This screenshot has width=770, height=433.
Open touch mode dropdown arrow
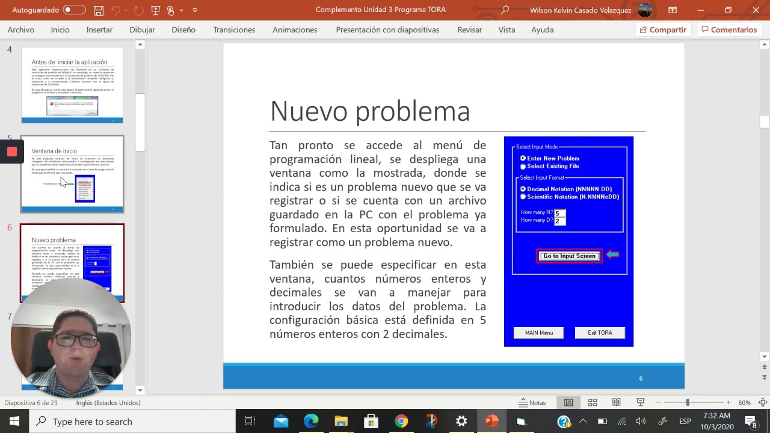(x=181, y=10)
